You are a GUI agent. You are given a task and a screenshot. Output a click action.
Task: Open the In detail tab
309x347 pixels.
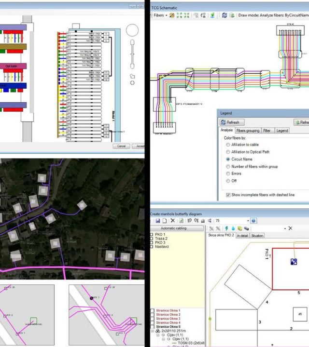[242, 236]
